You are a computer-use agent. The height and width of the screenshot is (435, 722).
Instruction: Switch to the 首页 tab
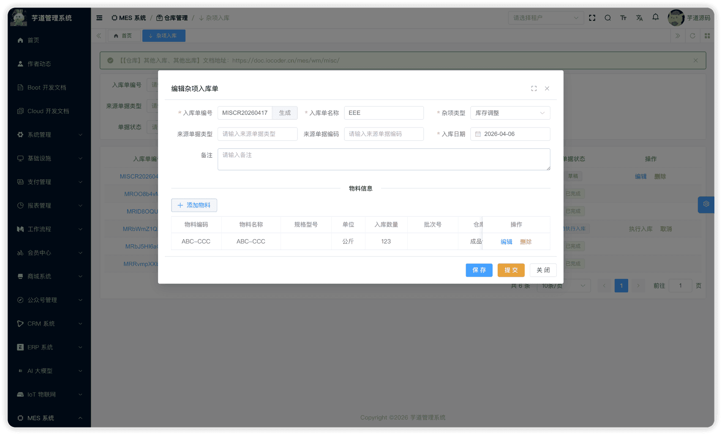123,36
